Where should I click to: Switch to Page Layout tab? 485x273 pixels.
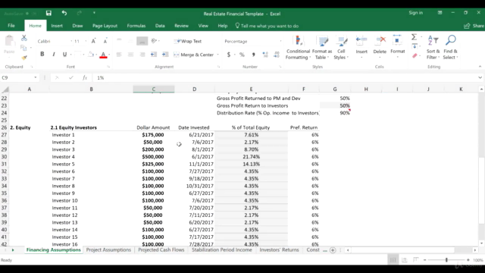point(105,26)
